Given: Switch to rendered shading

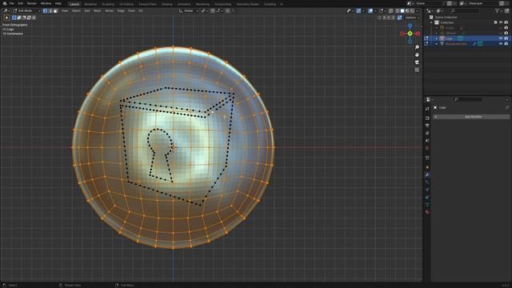Looking at the screenshot, I should click(x=412, y=10).
